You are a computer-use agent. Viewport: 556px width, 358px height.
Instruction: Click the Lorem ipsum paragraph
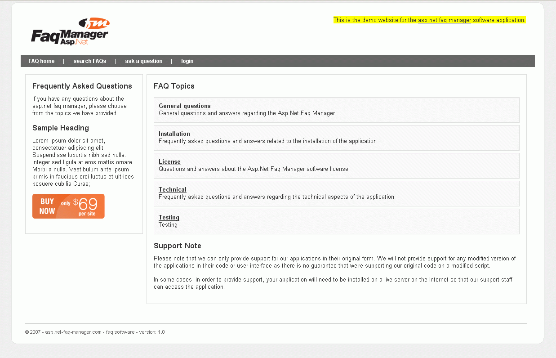pos(83,162)
